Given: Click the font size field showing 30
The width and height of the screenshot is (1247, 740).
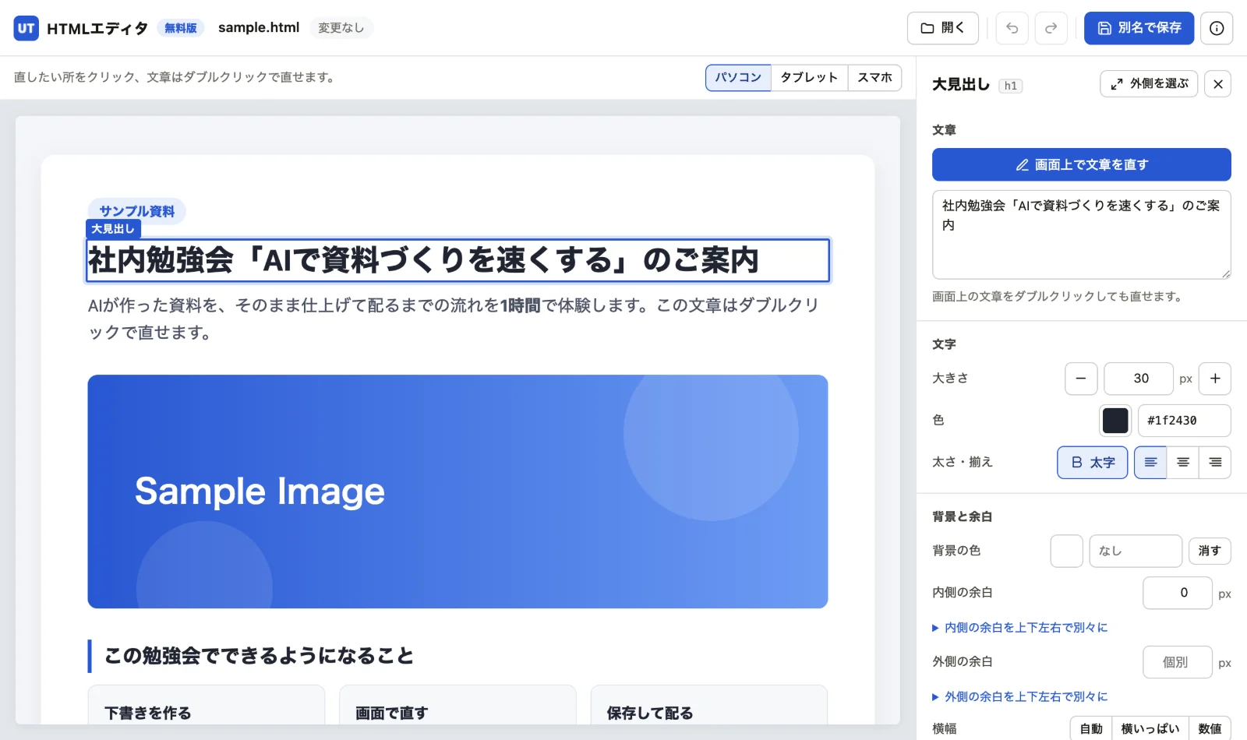Looking at the screenshot, I should [1139, 379].
